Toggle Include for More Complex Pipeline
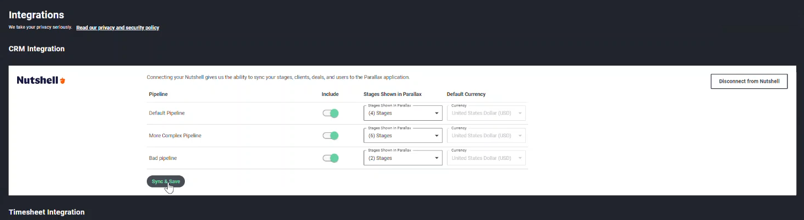Image resolution: width=804 pixels, height=220 pixels. pyautogui.click(x=331, y=136)
